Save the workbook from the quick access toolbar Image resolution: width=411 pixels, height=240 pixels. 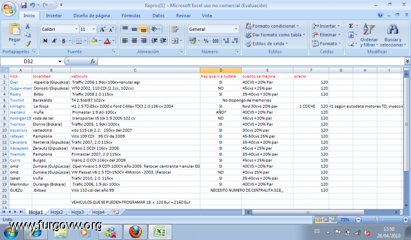click(24, 5)
